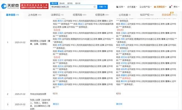Click the 天眼一下 search button
Screen dimensions: 182x110
[102, 7]
